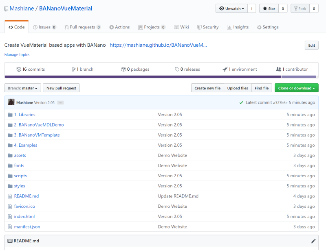
Task: Open the Branch: master dropdown
Action: point(23,88)
